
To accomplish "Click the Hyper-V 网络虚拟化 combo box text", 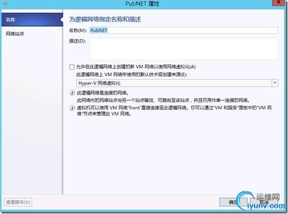I will click(99, 83).
